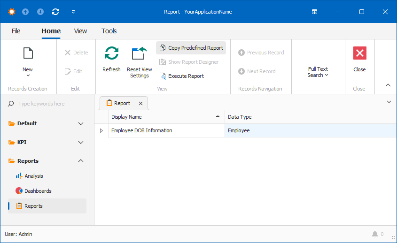Image resolution: width=397 pixels, height=243 pixels.
Task: Sort by the Display Name column header
Action: pos(167,117)
